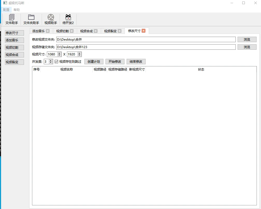Increase the video height 1920 spinner
The width and height of the screenshot is (261, 209).
pos(79,53)
